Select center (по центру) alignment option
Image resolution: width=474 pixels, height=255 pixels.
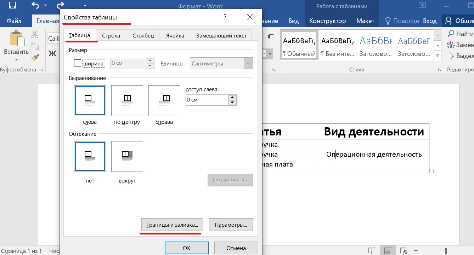(127, 100)
